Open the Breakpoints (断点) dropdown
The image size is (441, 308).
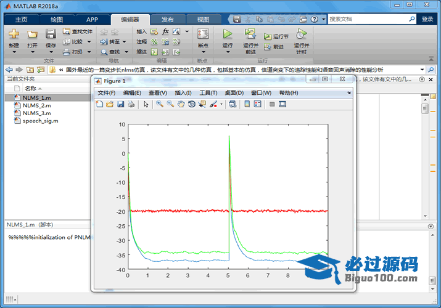[203, 52]
